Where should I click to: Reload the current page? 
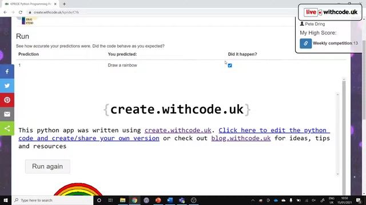coord(21,12)
